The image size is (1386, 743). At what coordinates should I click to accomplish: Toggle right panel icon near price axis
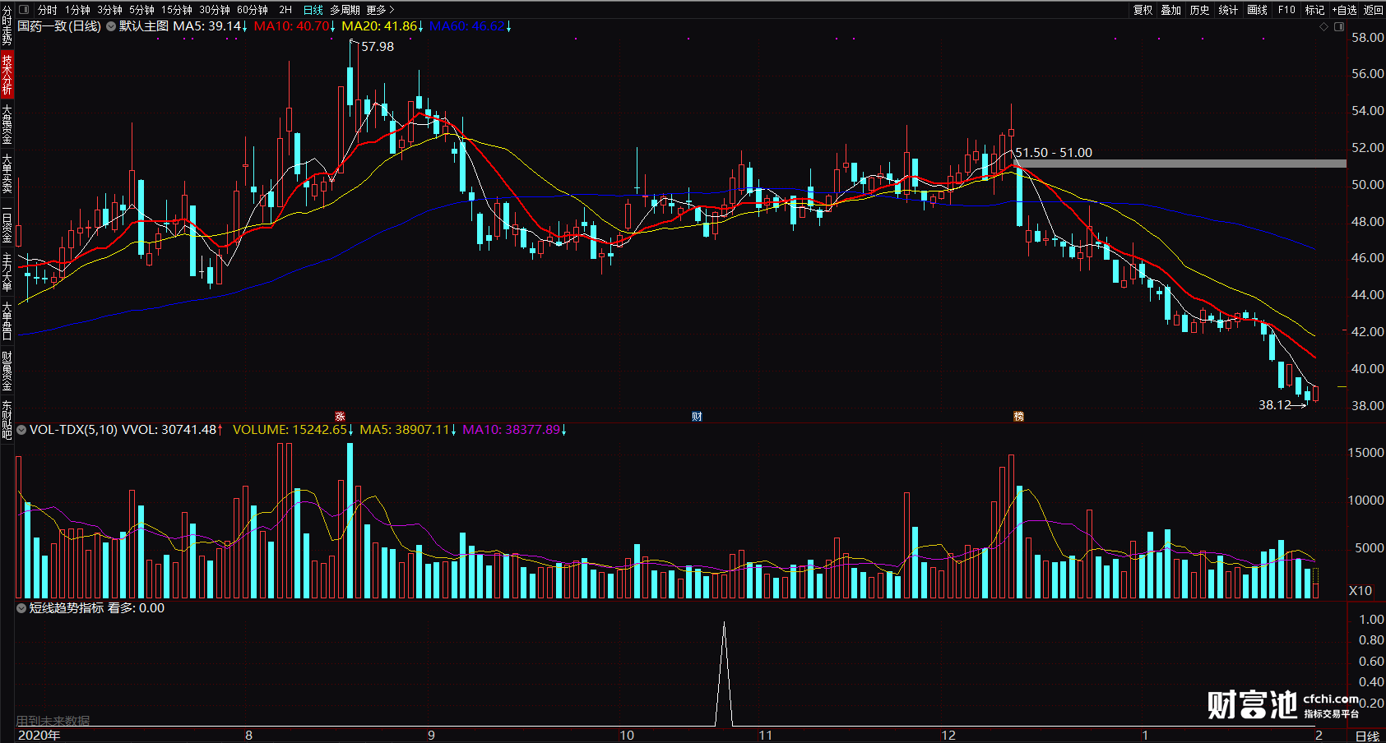[1338, 27]
